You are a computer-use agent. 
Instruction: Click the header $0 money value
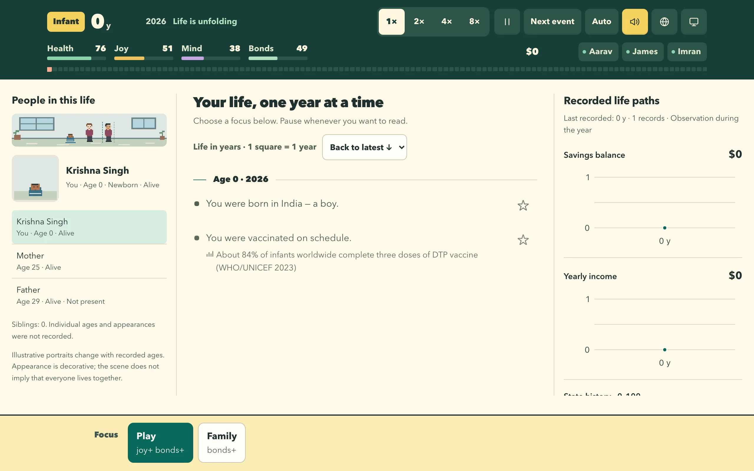tap(532, 52)
